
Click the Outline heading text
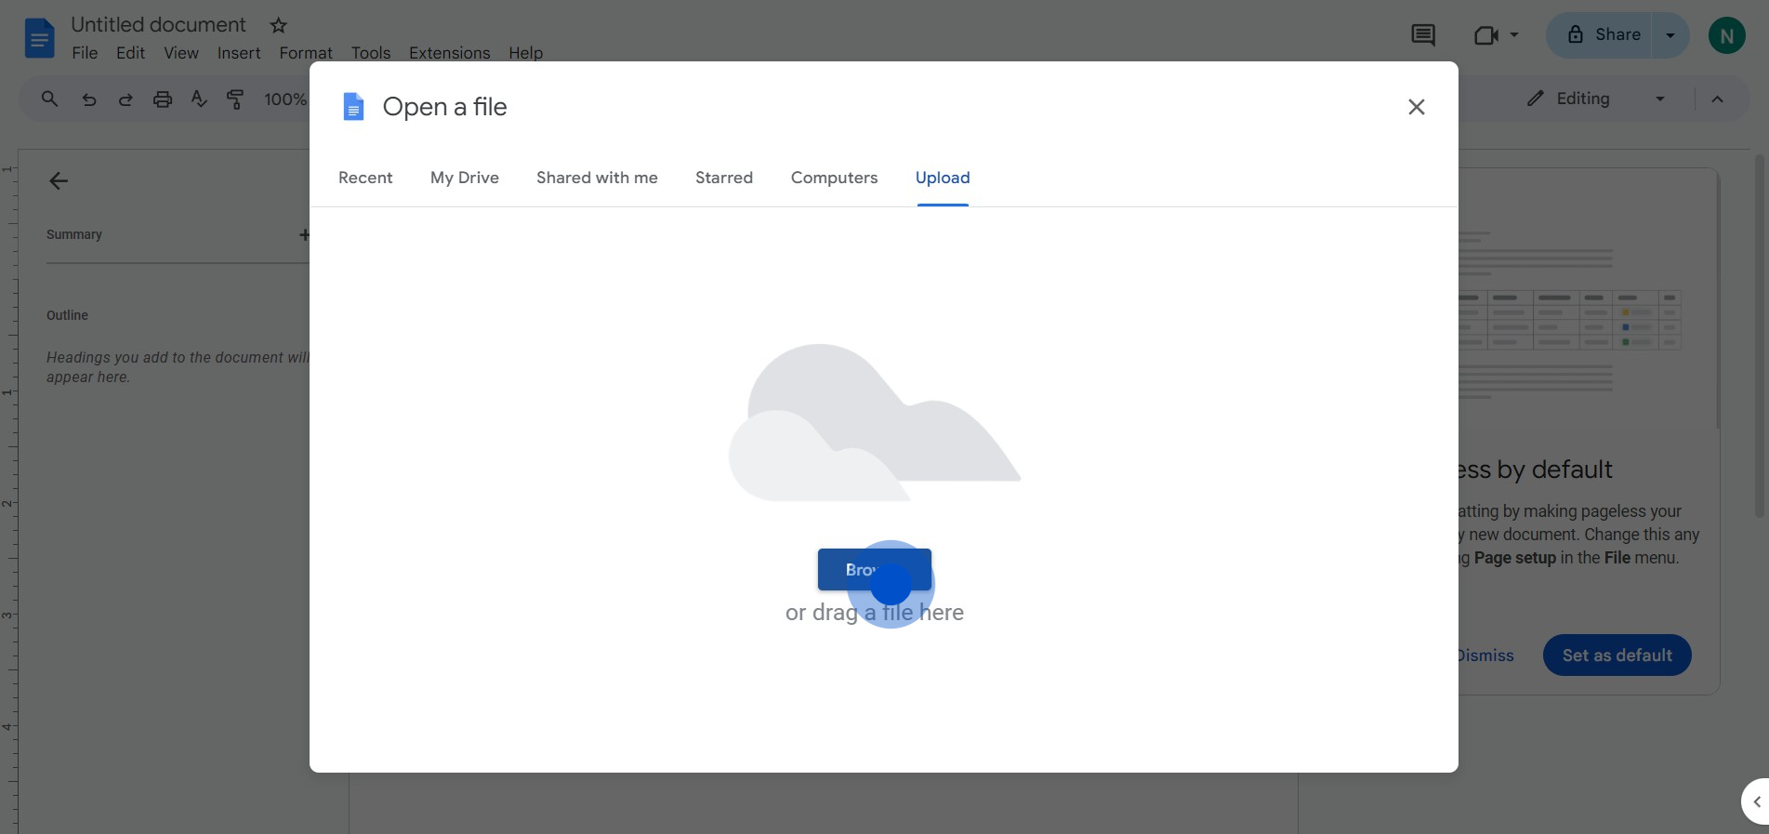tap(67, 315)
